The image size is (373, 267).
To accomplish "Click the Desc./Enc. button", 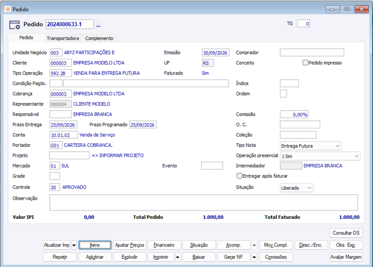I will [311, 245].
